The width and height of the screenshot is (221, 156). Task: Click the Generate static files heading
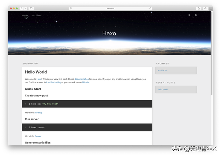tap(38, 142)
